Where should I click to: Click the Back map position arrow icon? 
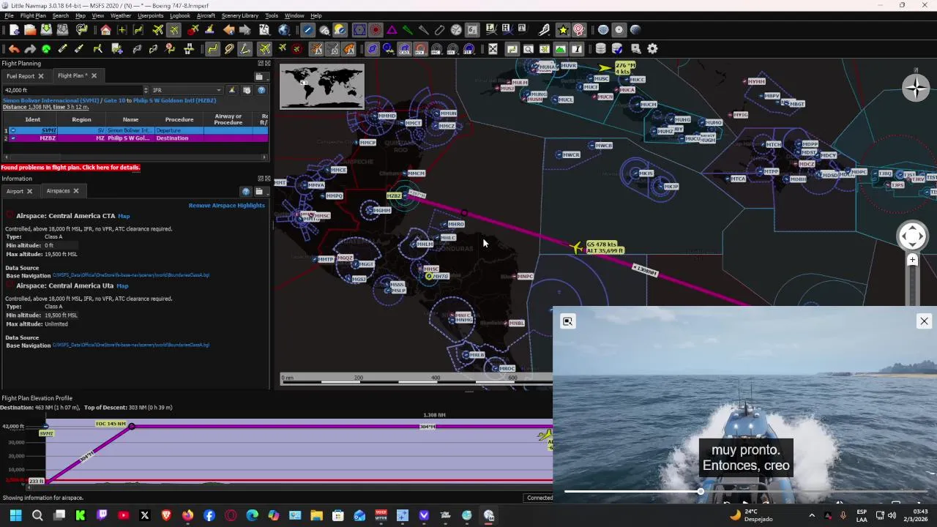tap(228, 30)
